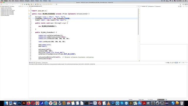Image resolution: width=188 pixels, height=106 pixels.
Task: Open the Navigate menu
Action: click(x=27, y=1)
